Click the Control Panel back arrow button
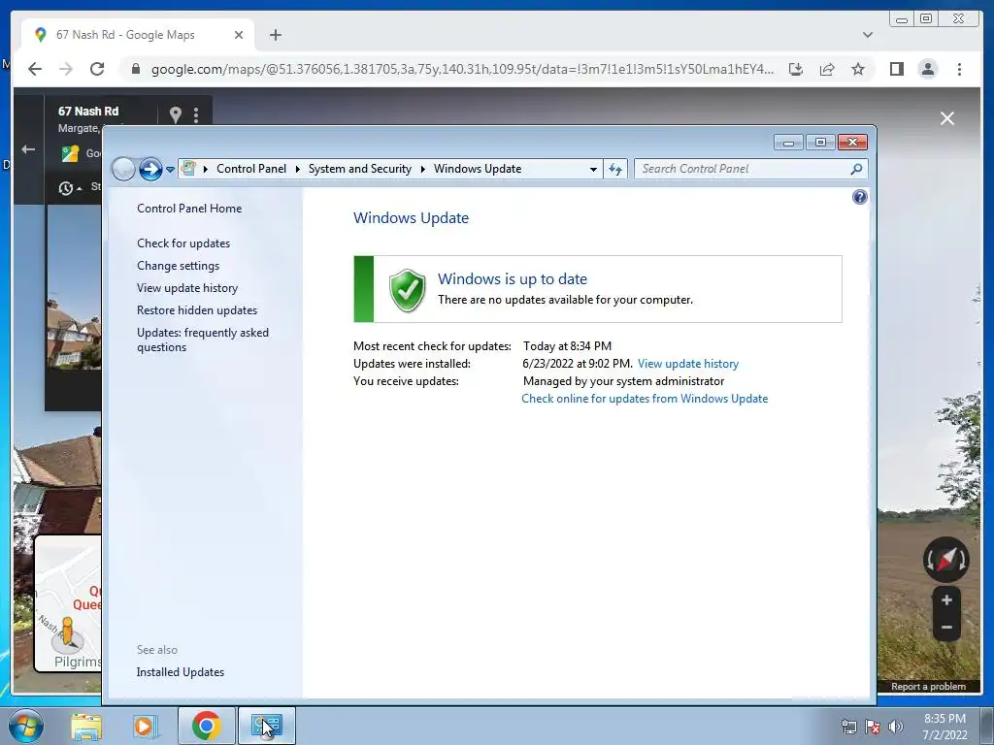Screen dimensions: 994x745 click(123, 169)
